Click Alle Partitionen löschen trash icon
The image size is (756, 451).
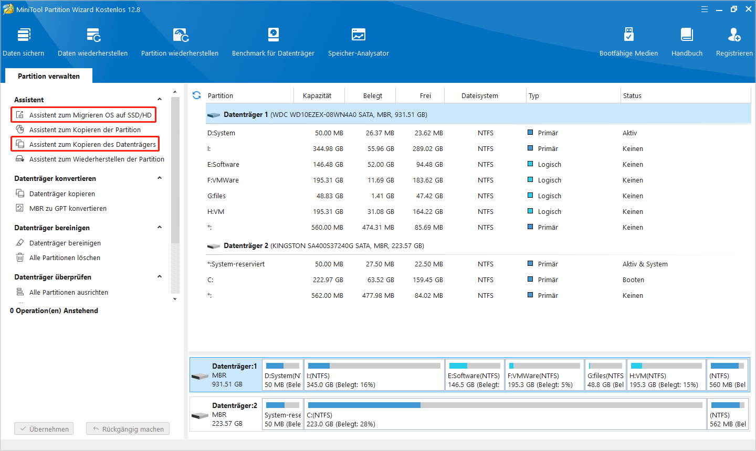point(20,257)
